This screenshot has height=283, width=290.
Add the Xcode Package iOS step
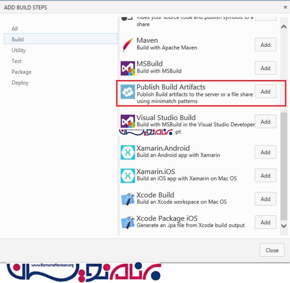[x=265, y=222]
